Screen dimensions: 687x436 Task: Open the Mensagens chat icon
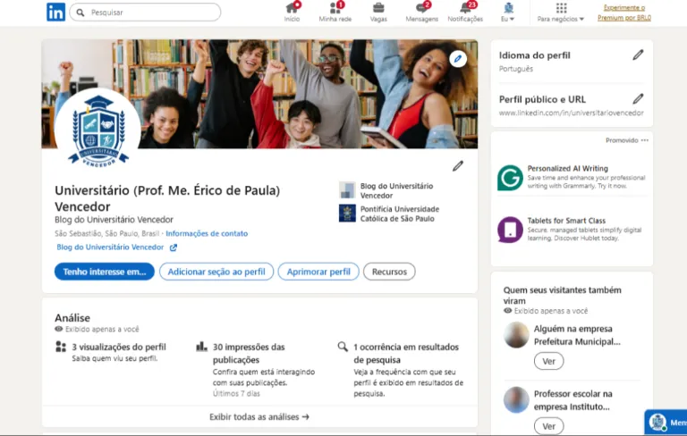[x=421, y=7]
